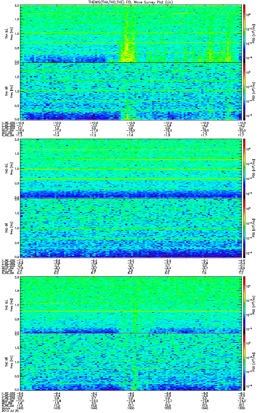This screenshot has width=258, height=413.
Task: Click the 'THE B∥ freq [Hz]' y-axis label
Action: [x=9, y=362]
